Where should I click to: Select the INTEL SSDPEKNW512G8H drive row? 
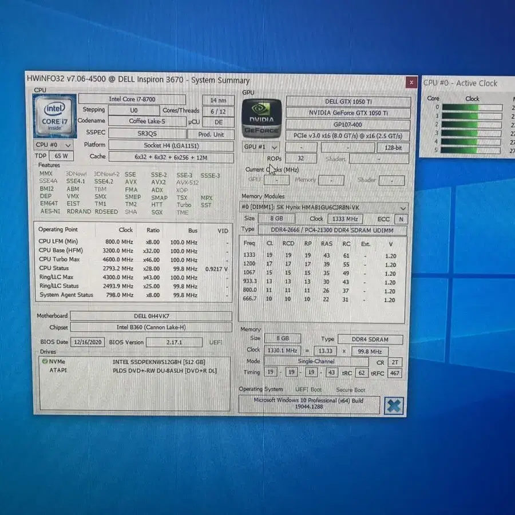coord(134,362)
